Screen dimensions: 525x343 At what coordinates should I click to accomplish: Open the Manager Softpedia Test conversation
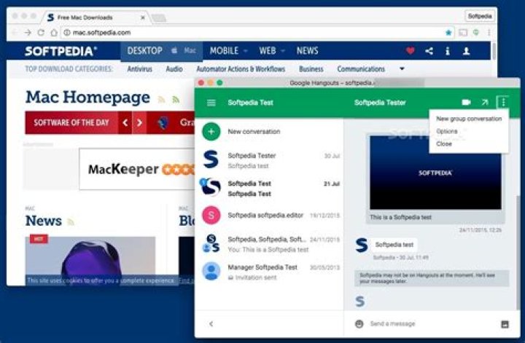pos(270,272)
